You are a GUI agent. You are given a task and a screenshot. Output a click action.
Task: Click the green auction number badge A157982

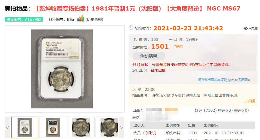click(24, 19)
